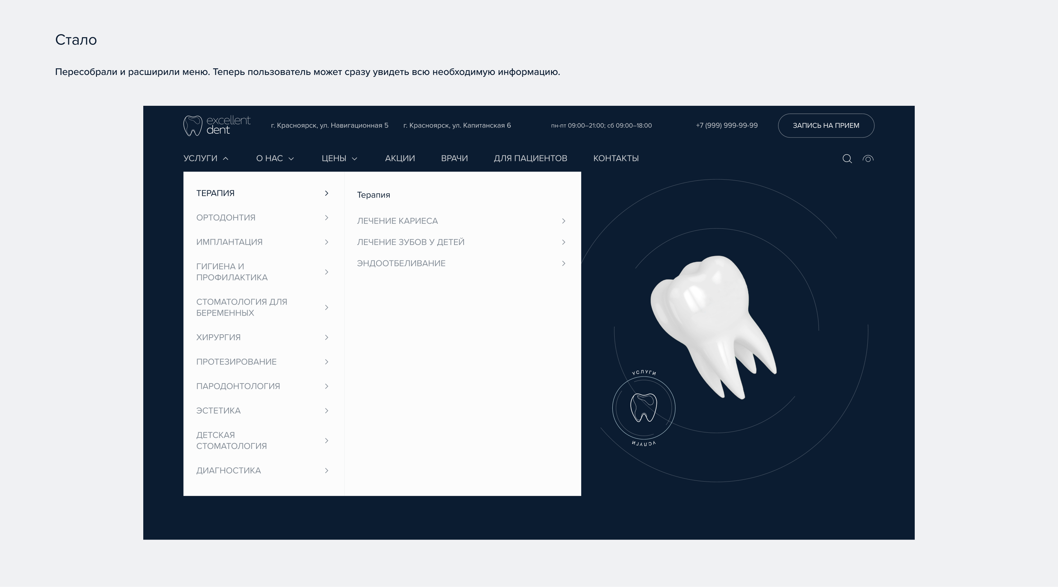Call the +7 (999) 999-99-99 number

pos(727,125)
